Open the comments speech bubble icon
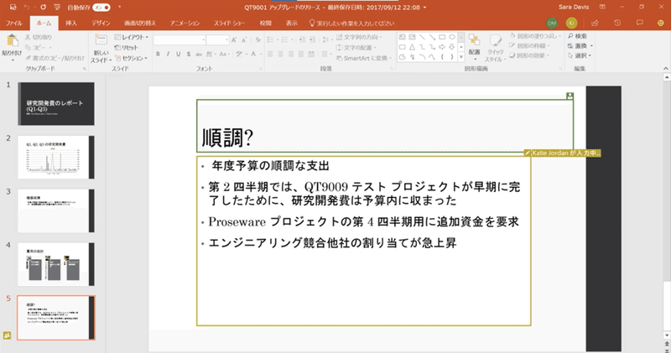 (640, 23)
